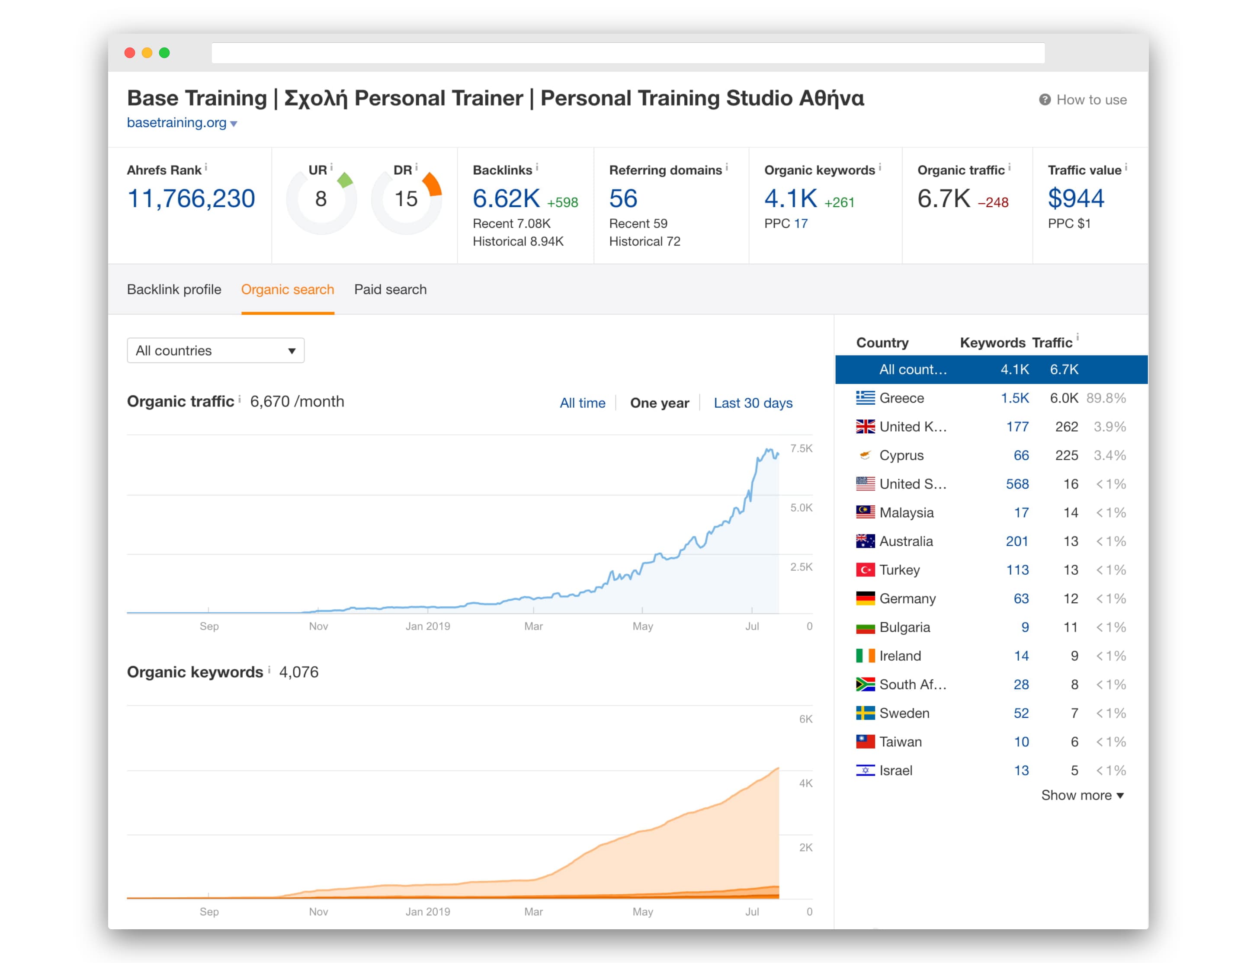Open Organic keywords count 4.1K

tap(791, 198)
